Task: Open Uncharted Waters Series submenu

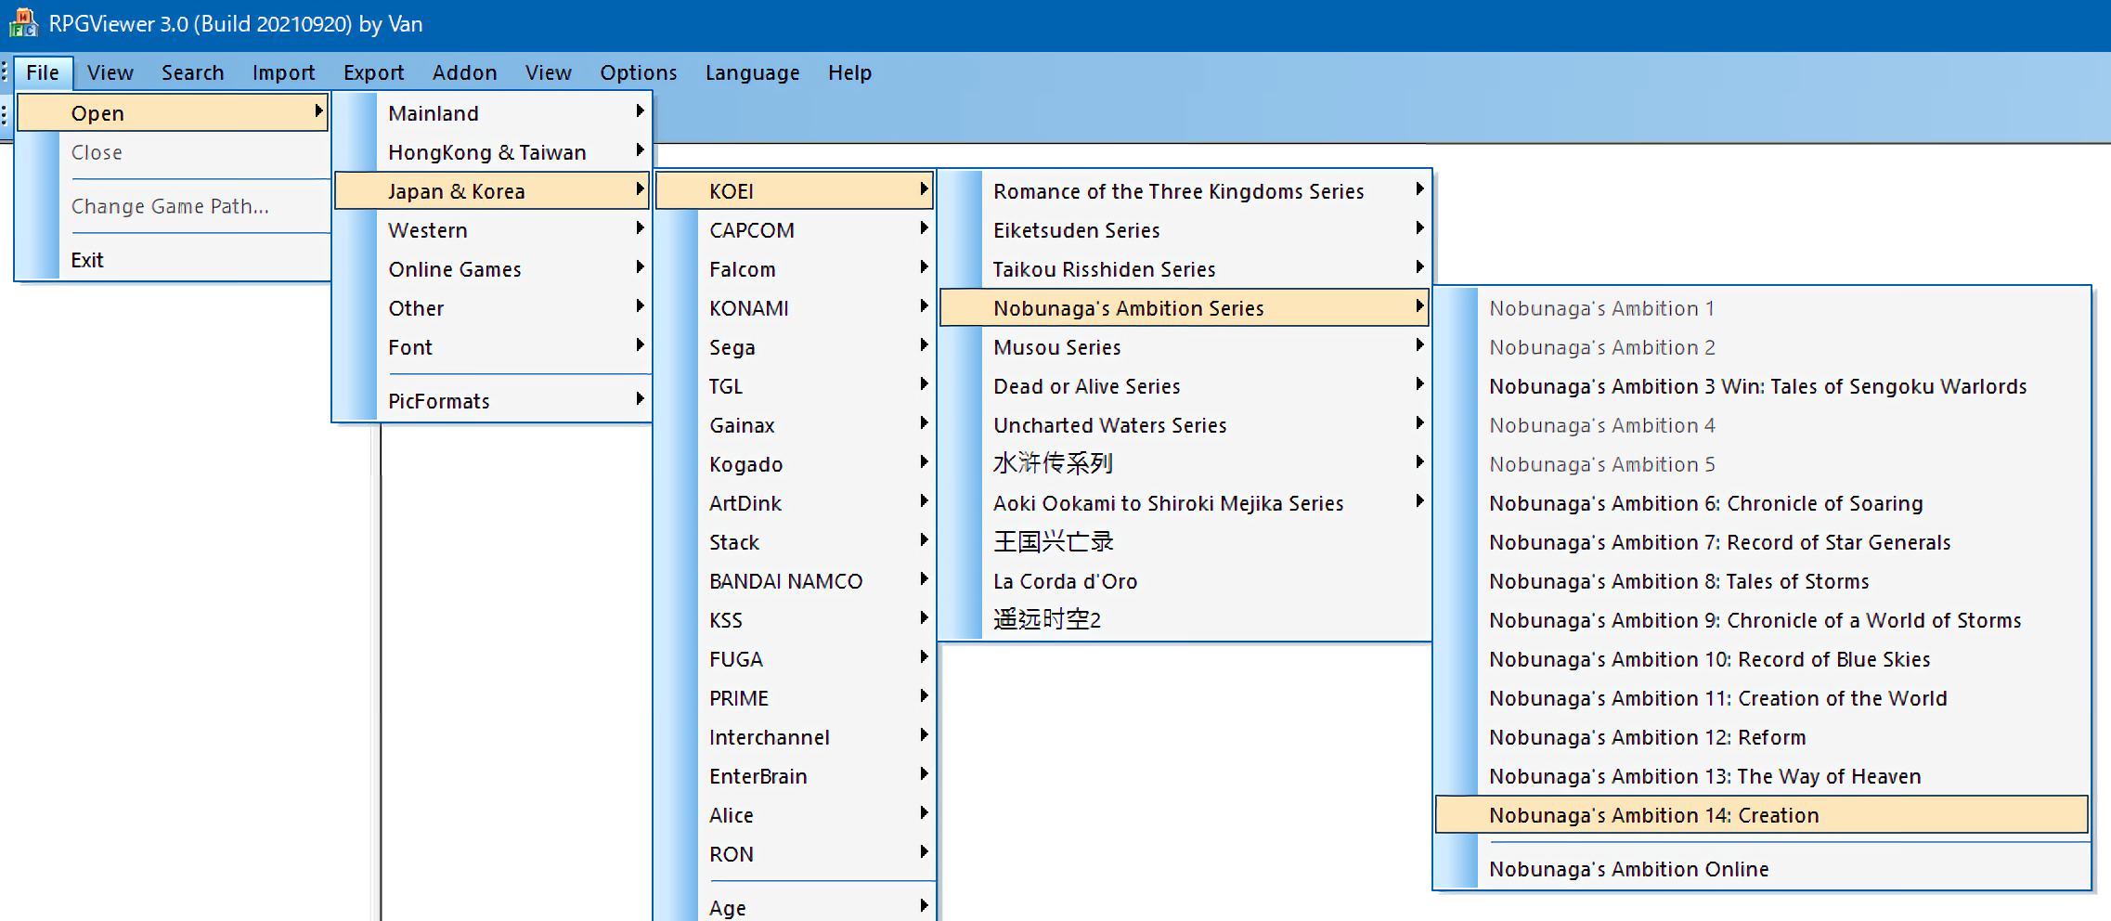Action: (x=1108, y=425)
